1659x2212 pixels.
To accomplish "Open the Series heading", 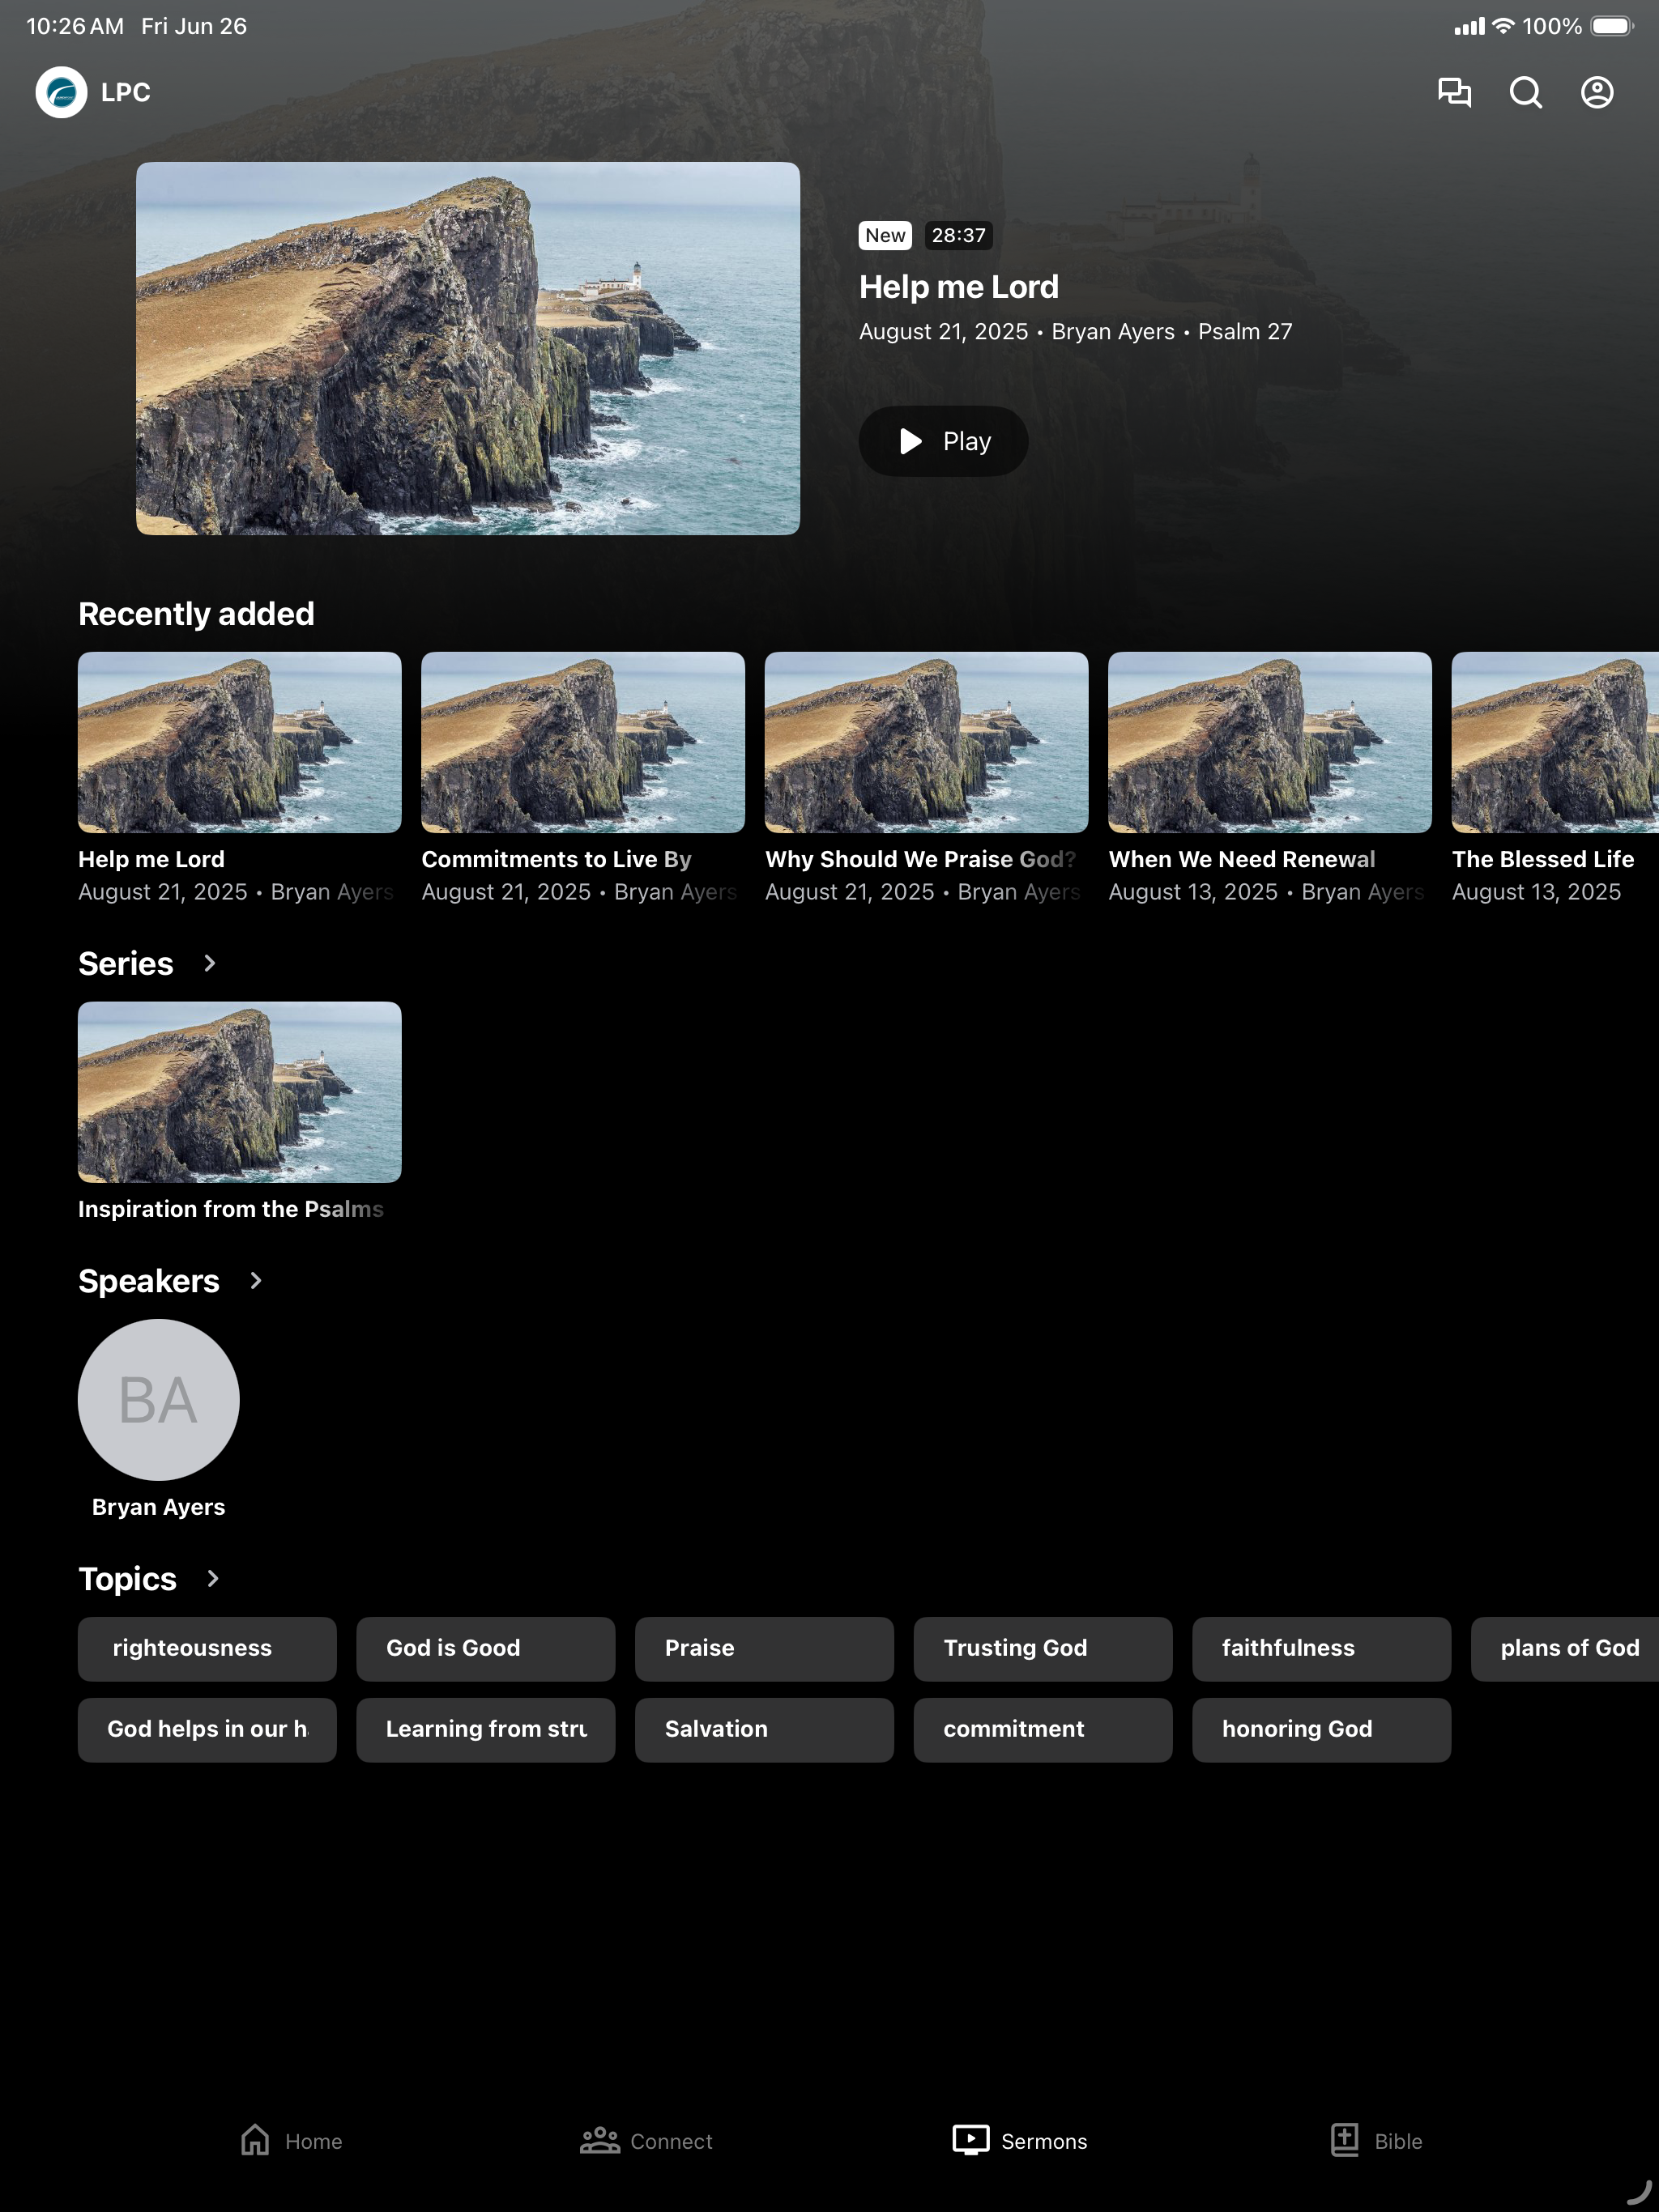I will [x=126, y=963].
